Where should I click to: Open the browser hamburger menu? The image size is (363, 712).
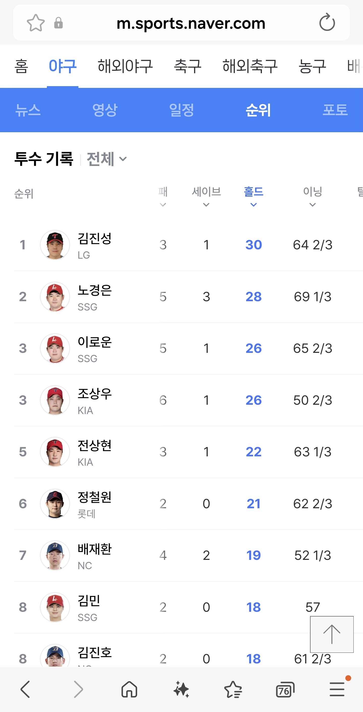(x=337, y=690)
